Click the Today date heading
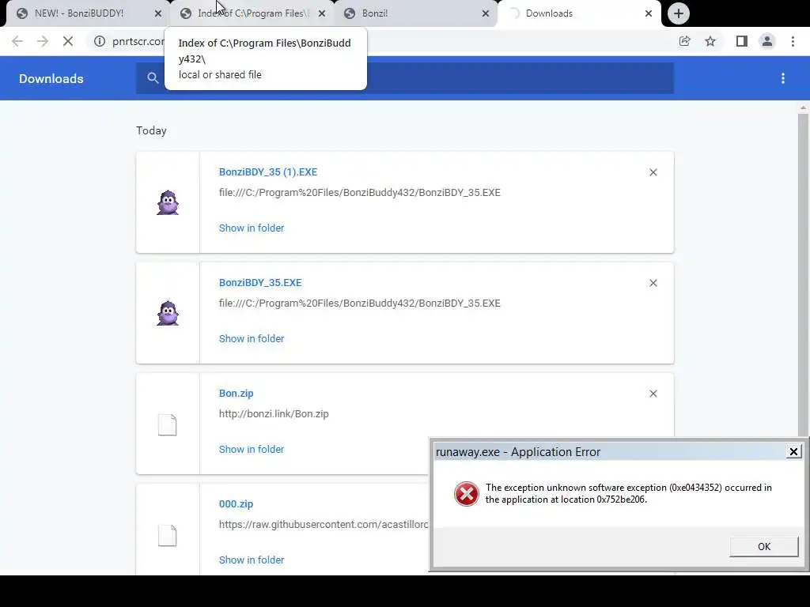Screen dimensions: 810x607 point(151,130)
